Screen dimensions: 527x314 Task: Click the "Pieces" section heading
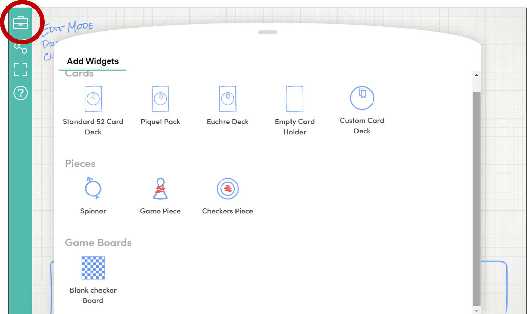pyautogui.click(x=80, y=164)
